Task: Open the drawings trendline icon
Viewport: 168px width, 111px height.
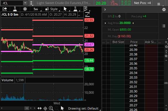Action: click(x=85, y=9)
